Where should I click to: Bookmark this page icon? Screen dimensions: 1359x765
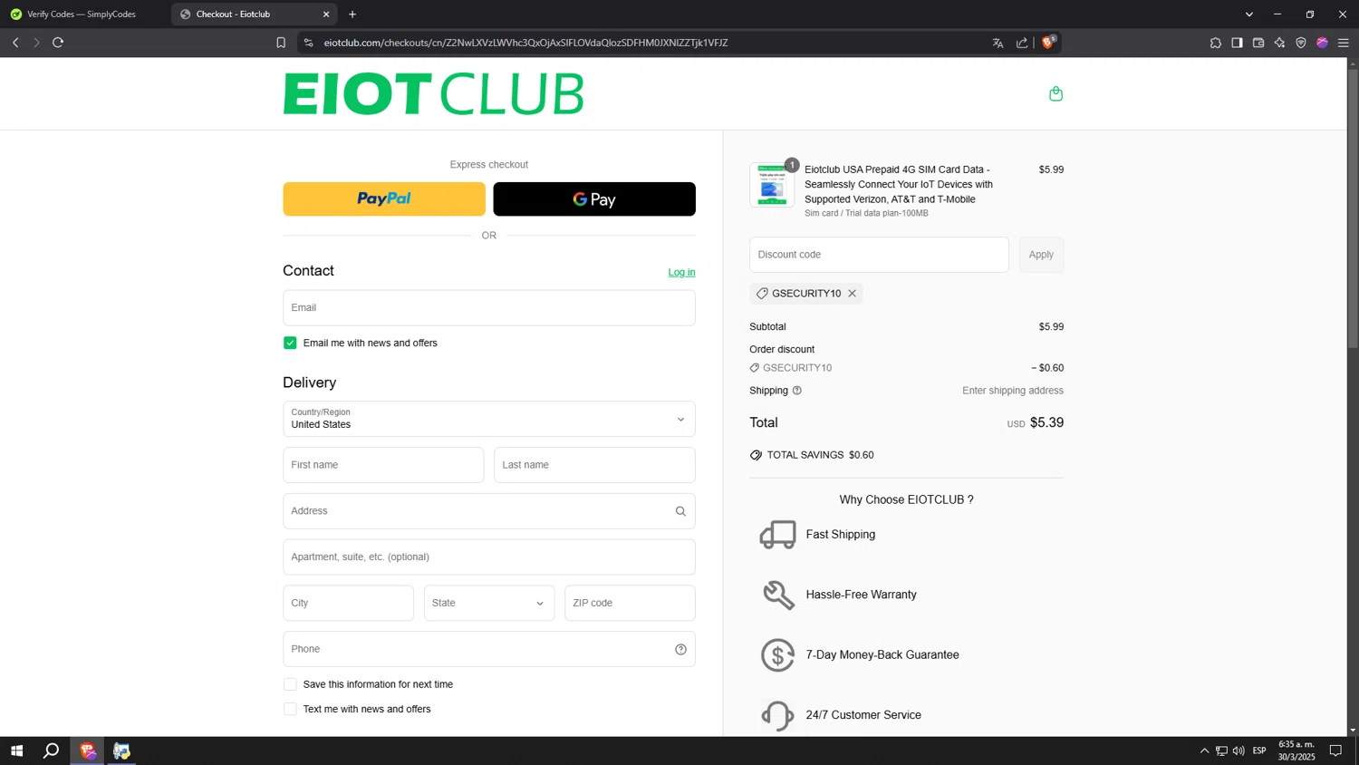[x=281, y=43]
